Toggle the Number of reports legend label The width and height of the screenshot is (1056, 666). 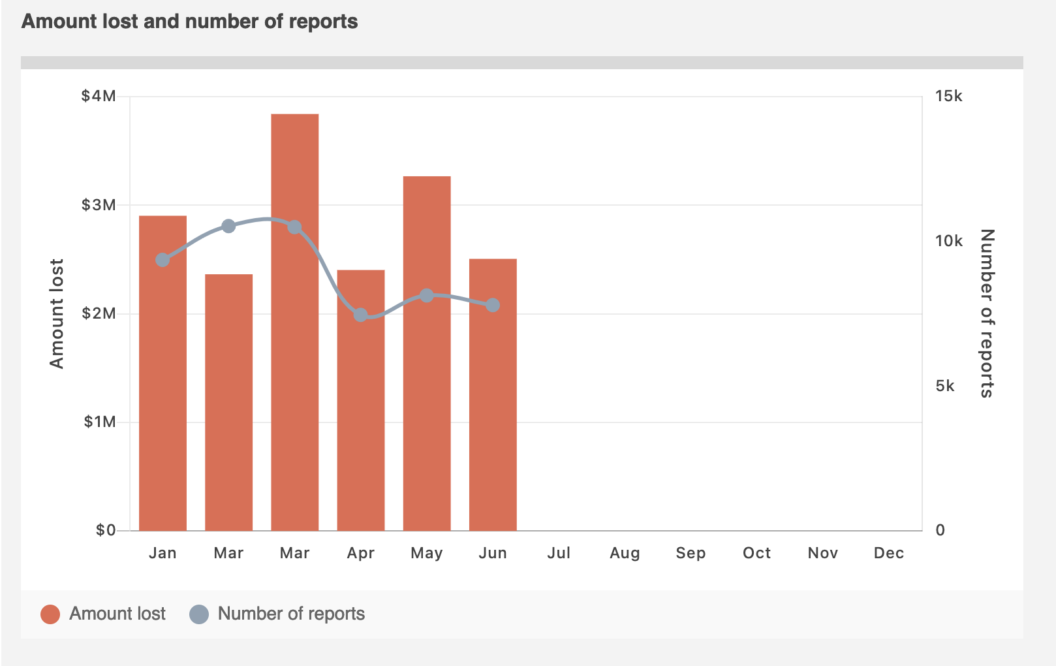291,614
